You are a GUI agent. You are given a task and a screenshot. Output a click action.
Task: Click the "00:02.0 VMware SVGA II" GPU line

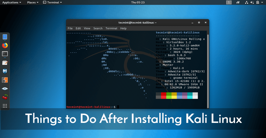click(179, 84)
